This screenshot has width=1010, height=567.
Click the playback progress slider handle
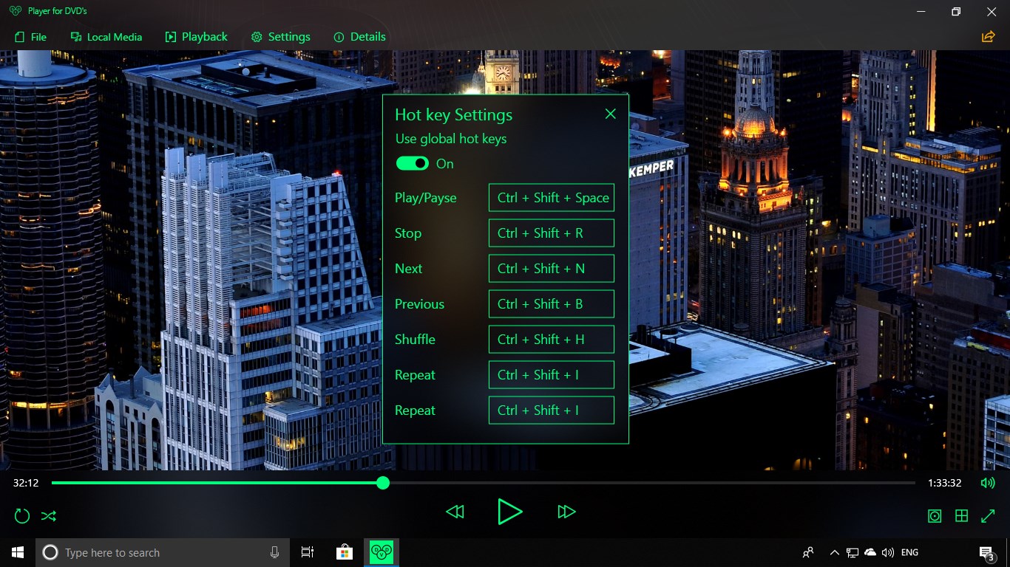[383, 483]
